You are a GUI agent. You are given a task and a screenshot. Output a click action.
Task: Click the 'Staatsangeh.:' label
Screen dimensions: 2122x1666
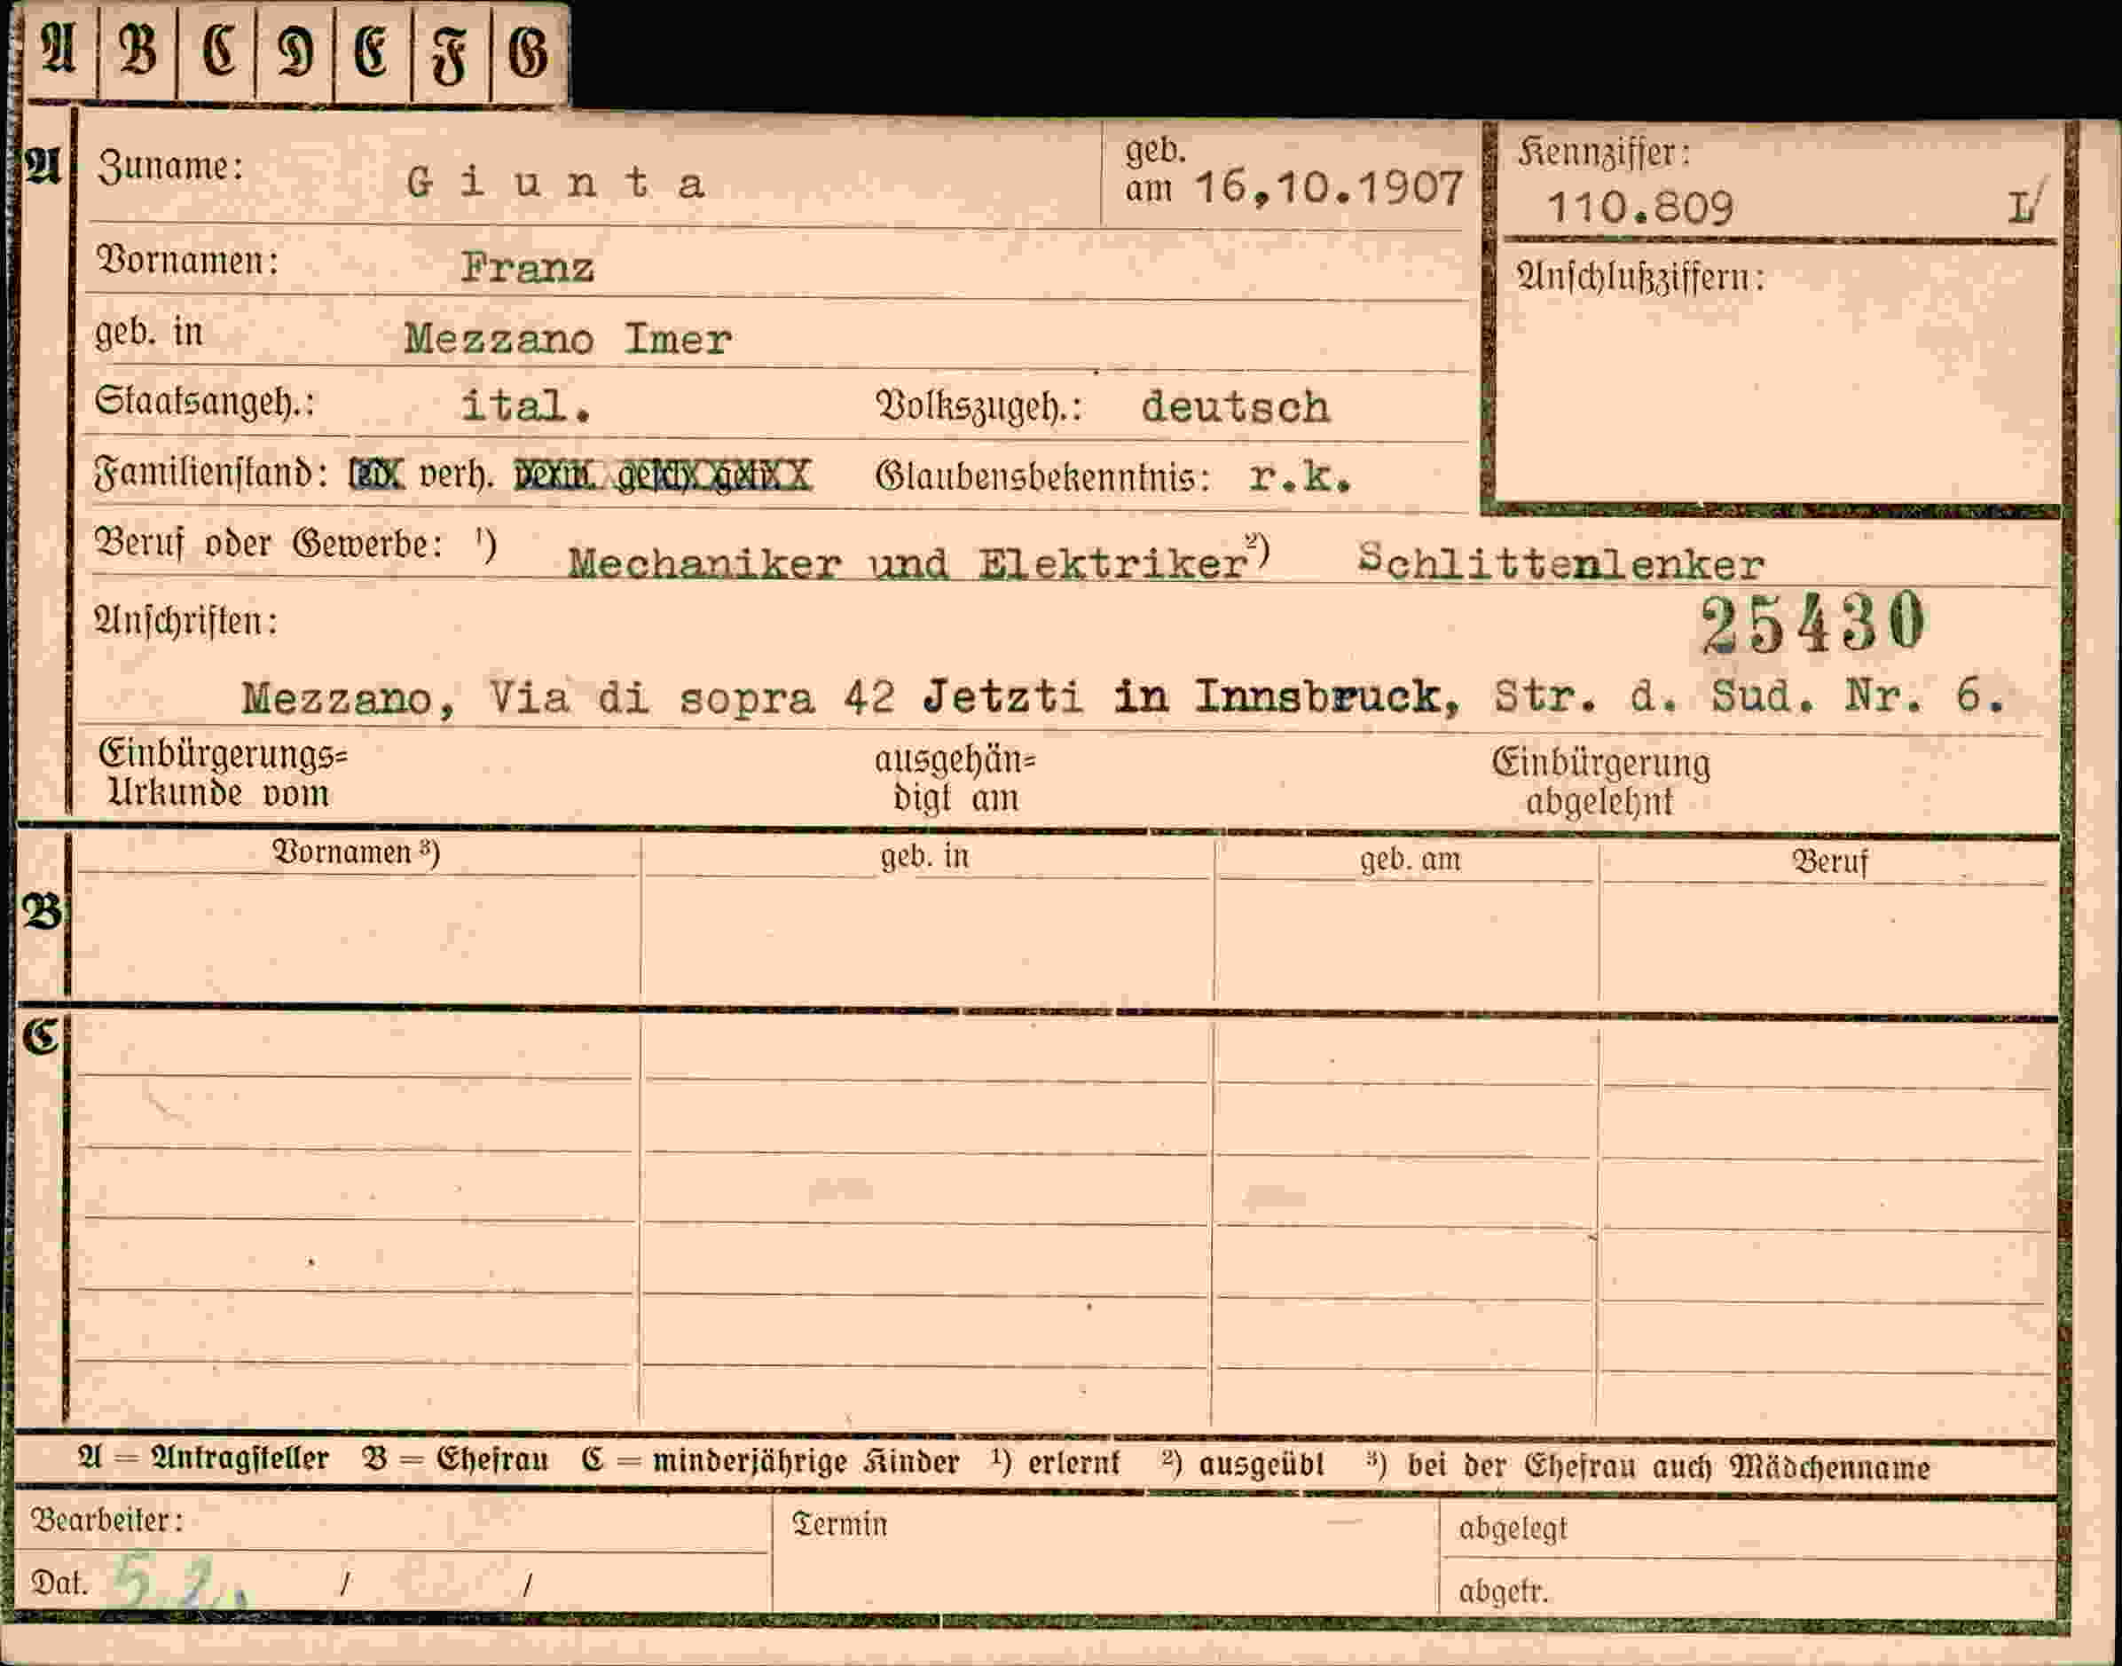coord(205,402)
